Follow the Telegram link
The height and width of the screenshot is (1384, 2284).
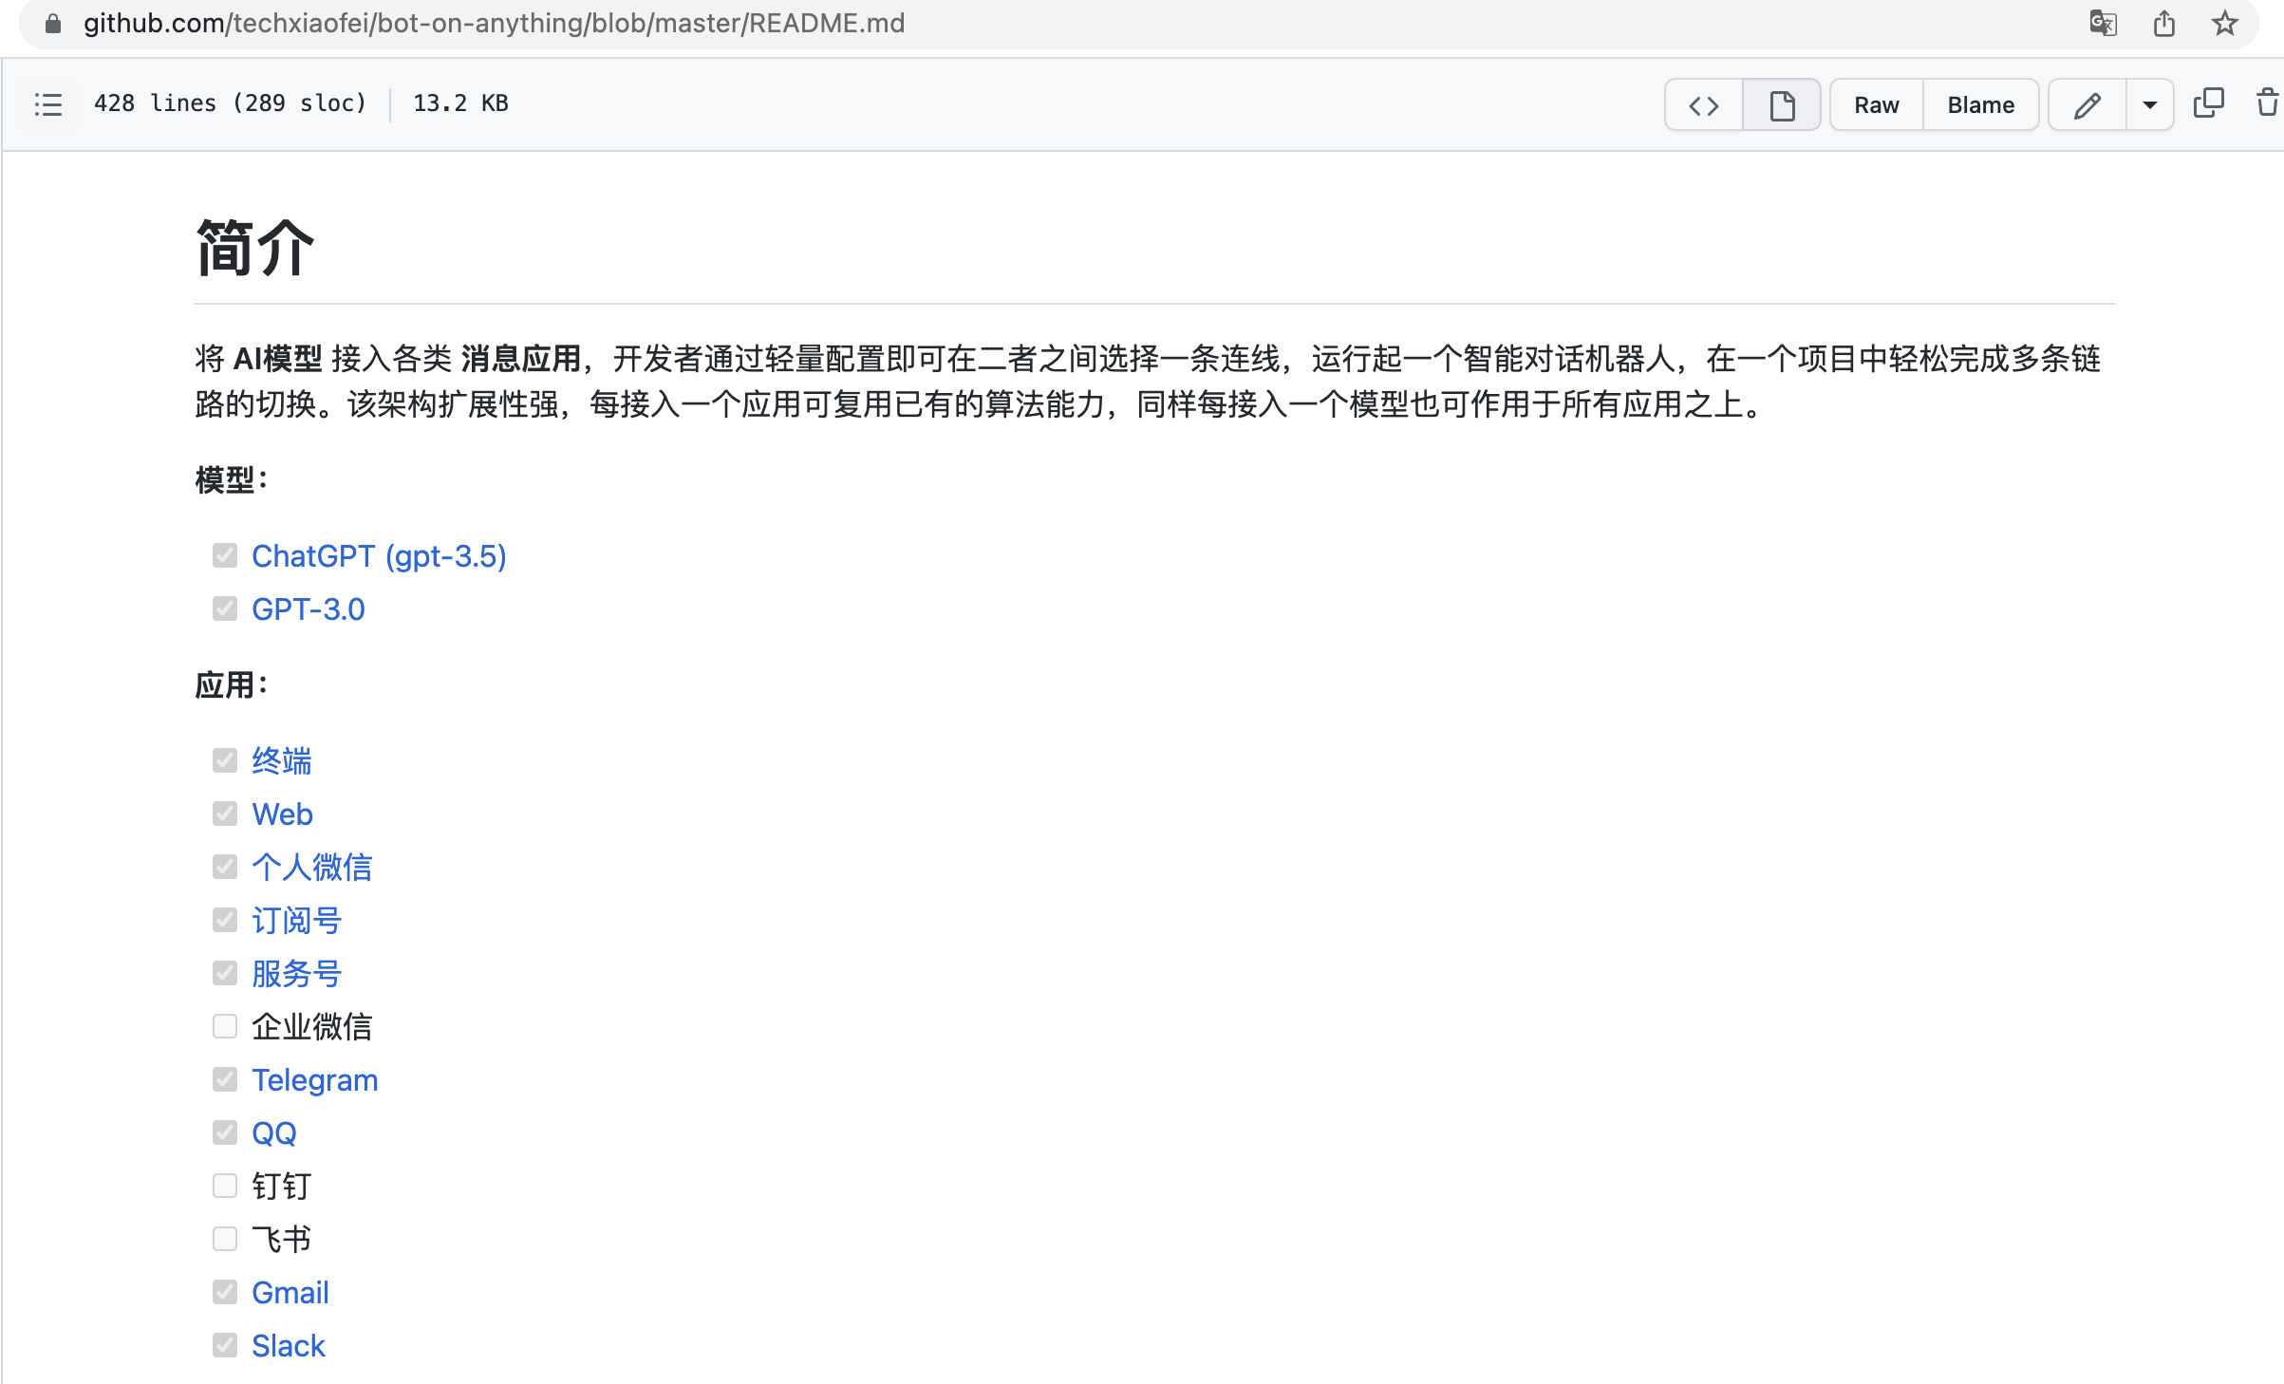314,1080
